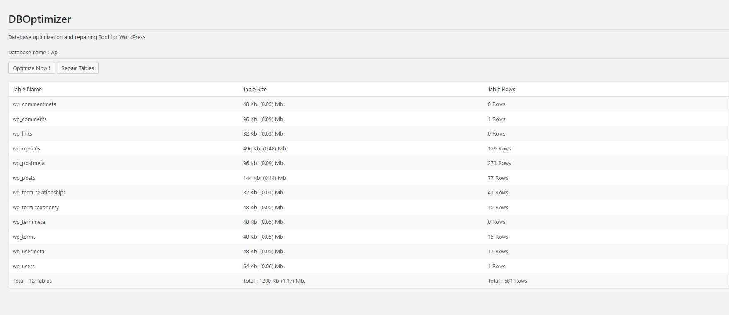Click the wp_term_taxonomy table name
729x315 pixels.
[x=36, y=208]
